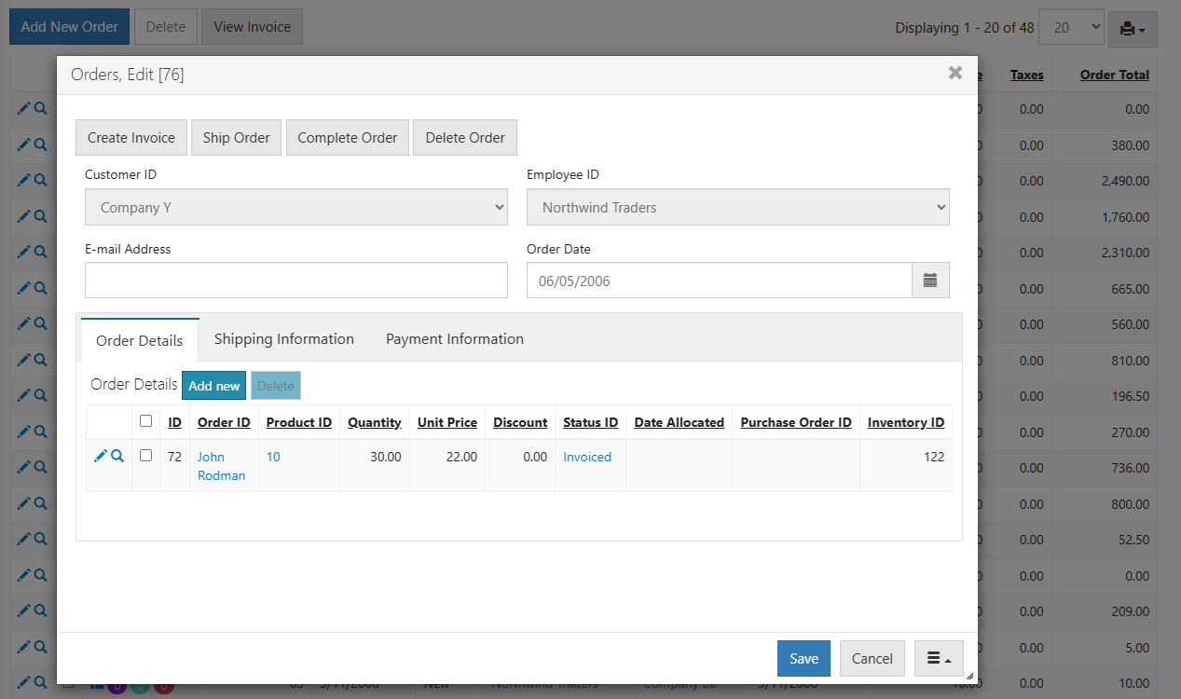Click magnifier icon in row totaling 196.50
Image resolution: width=1181 pixels, height=699 pixels.
pyautogui.click(x=40, y=396)
